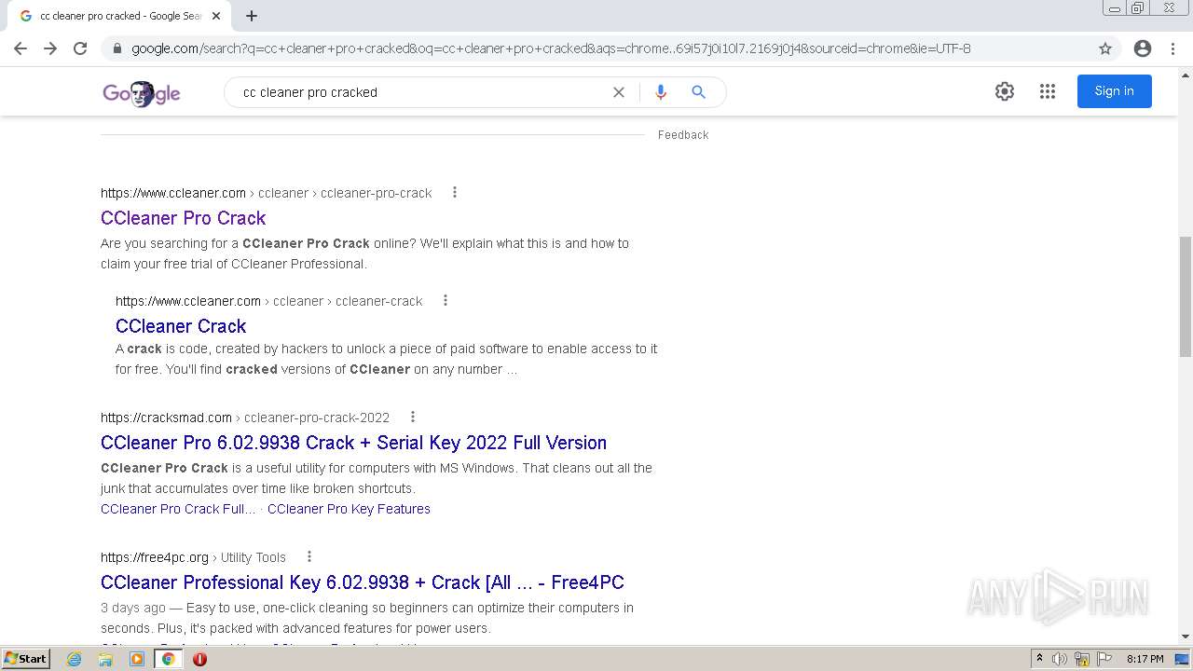Open options for ccleaner-crack result
1193x671 pixels.
(x=446, y=301)
